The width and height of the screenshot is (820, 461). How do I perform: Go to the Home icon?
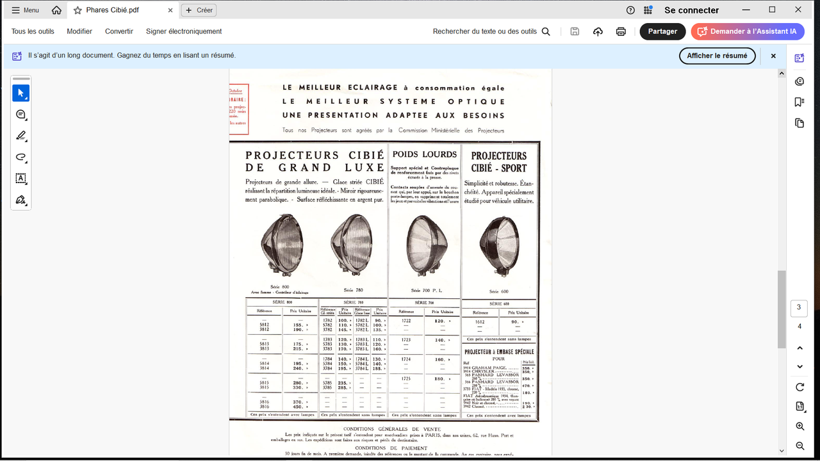coord(56,10)
